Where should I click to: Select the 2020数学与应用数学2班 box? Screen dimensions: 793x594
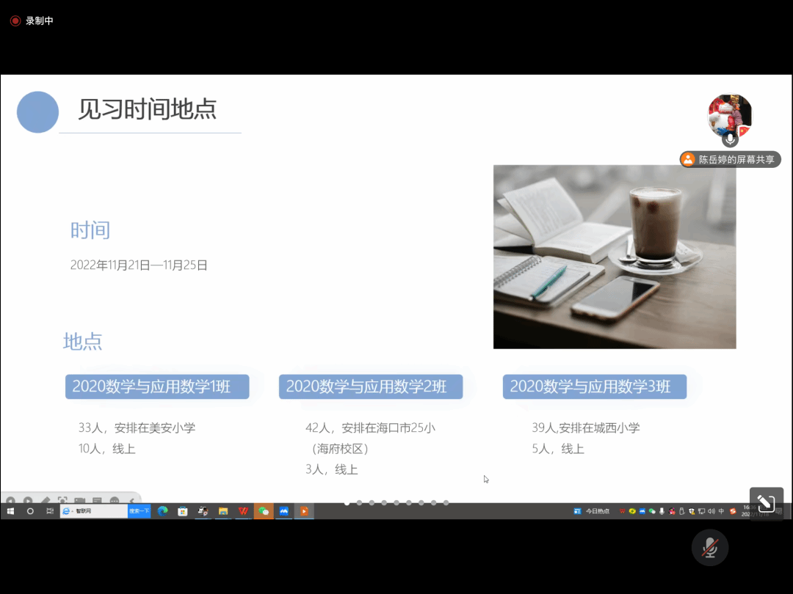pyautogui.click(x=371, y=386)
